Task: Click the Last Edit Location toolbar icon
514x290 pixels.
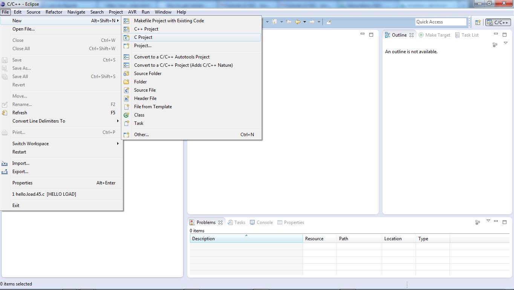Action: click(289, 22)
